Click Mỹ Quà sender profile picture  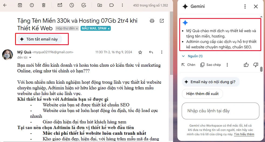[8, 55]
